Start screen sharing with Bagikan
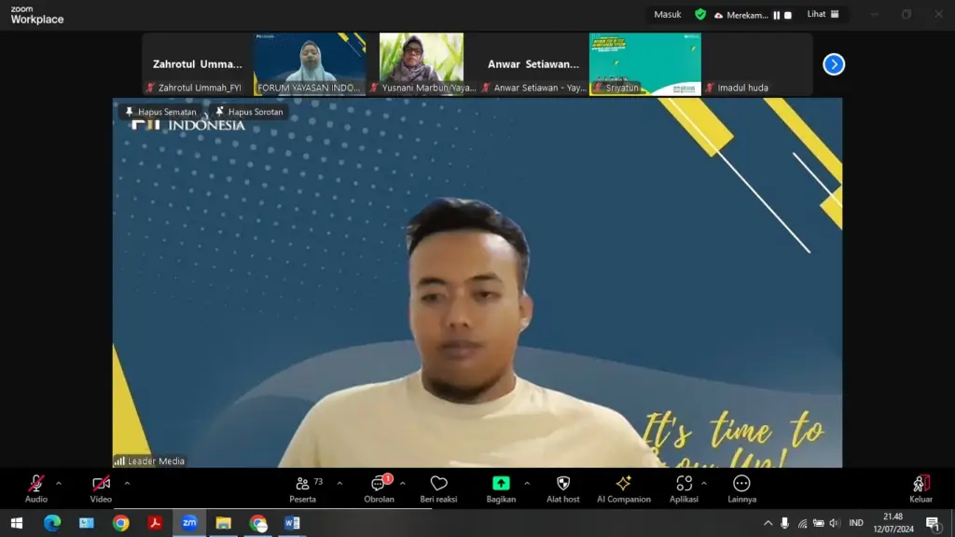955x537 pixels. point(501,489)
